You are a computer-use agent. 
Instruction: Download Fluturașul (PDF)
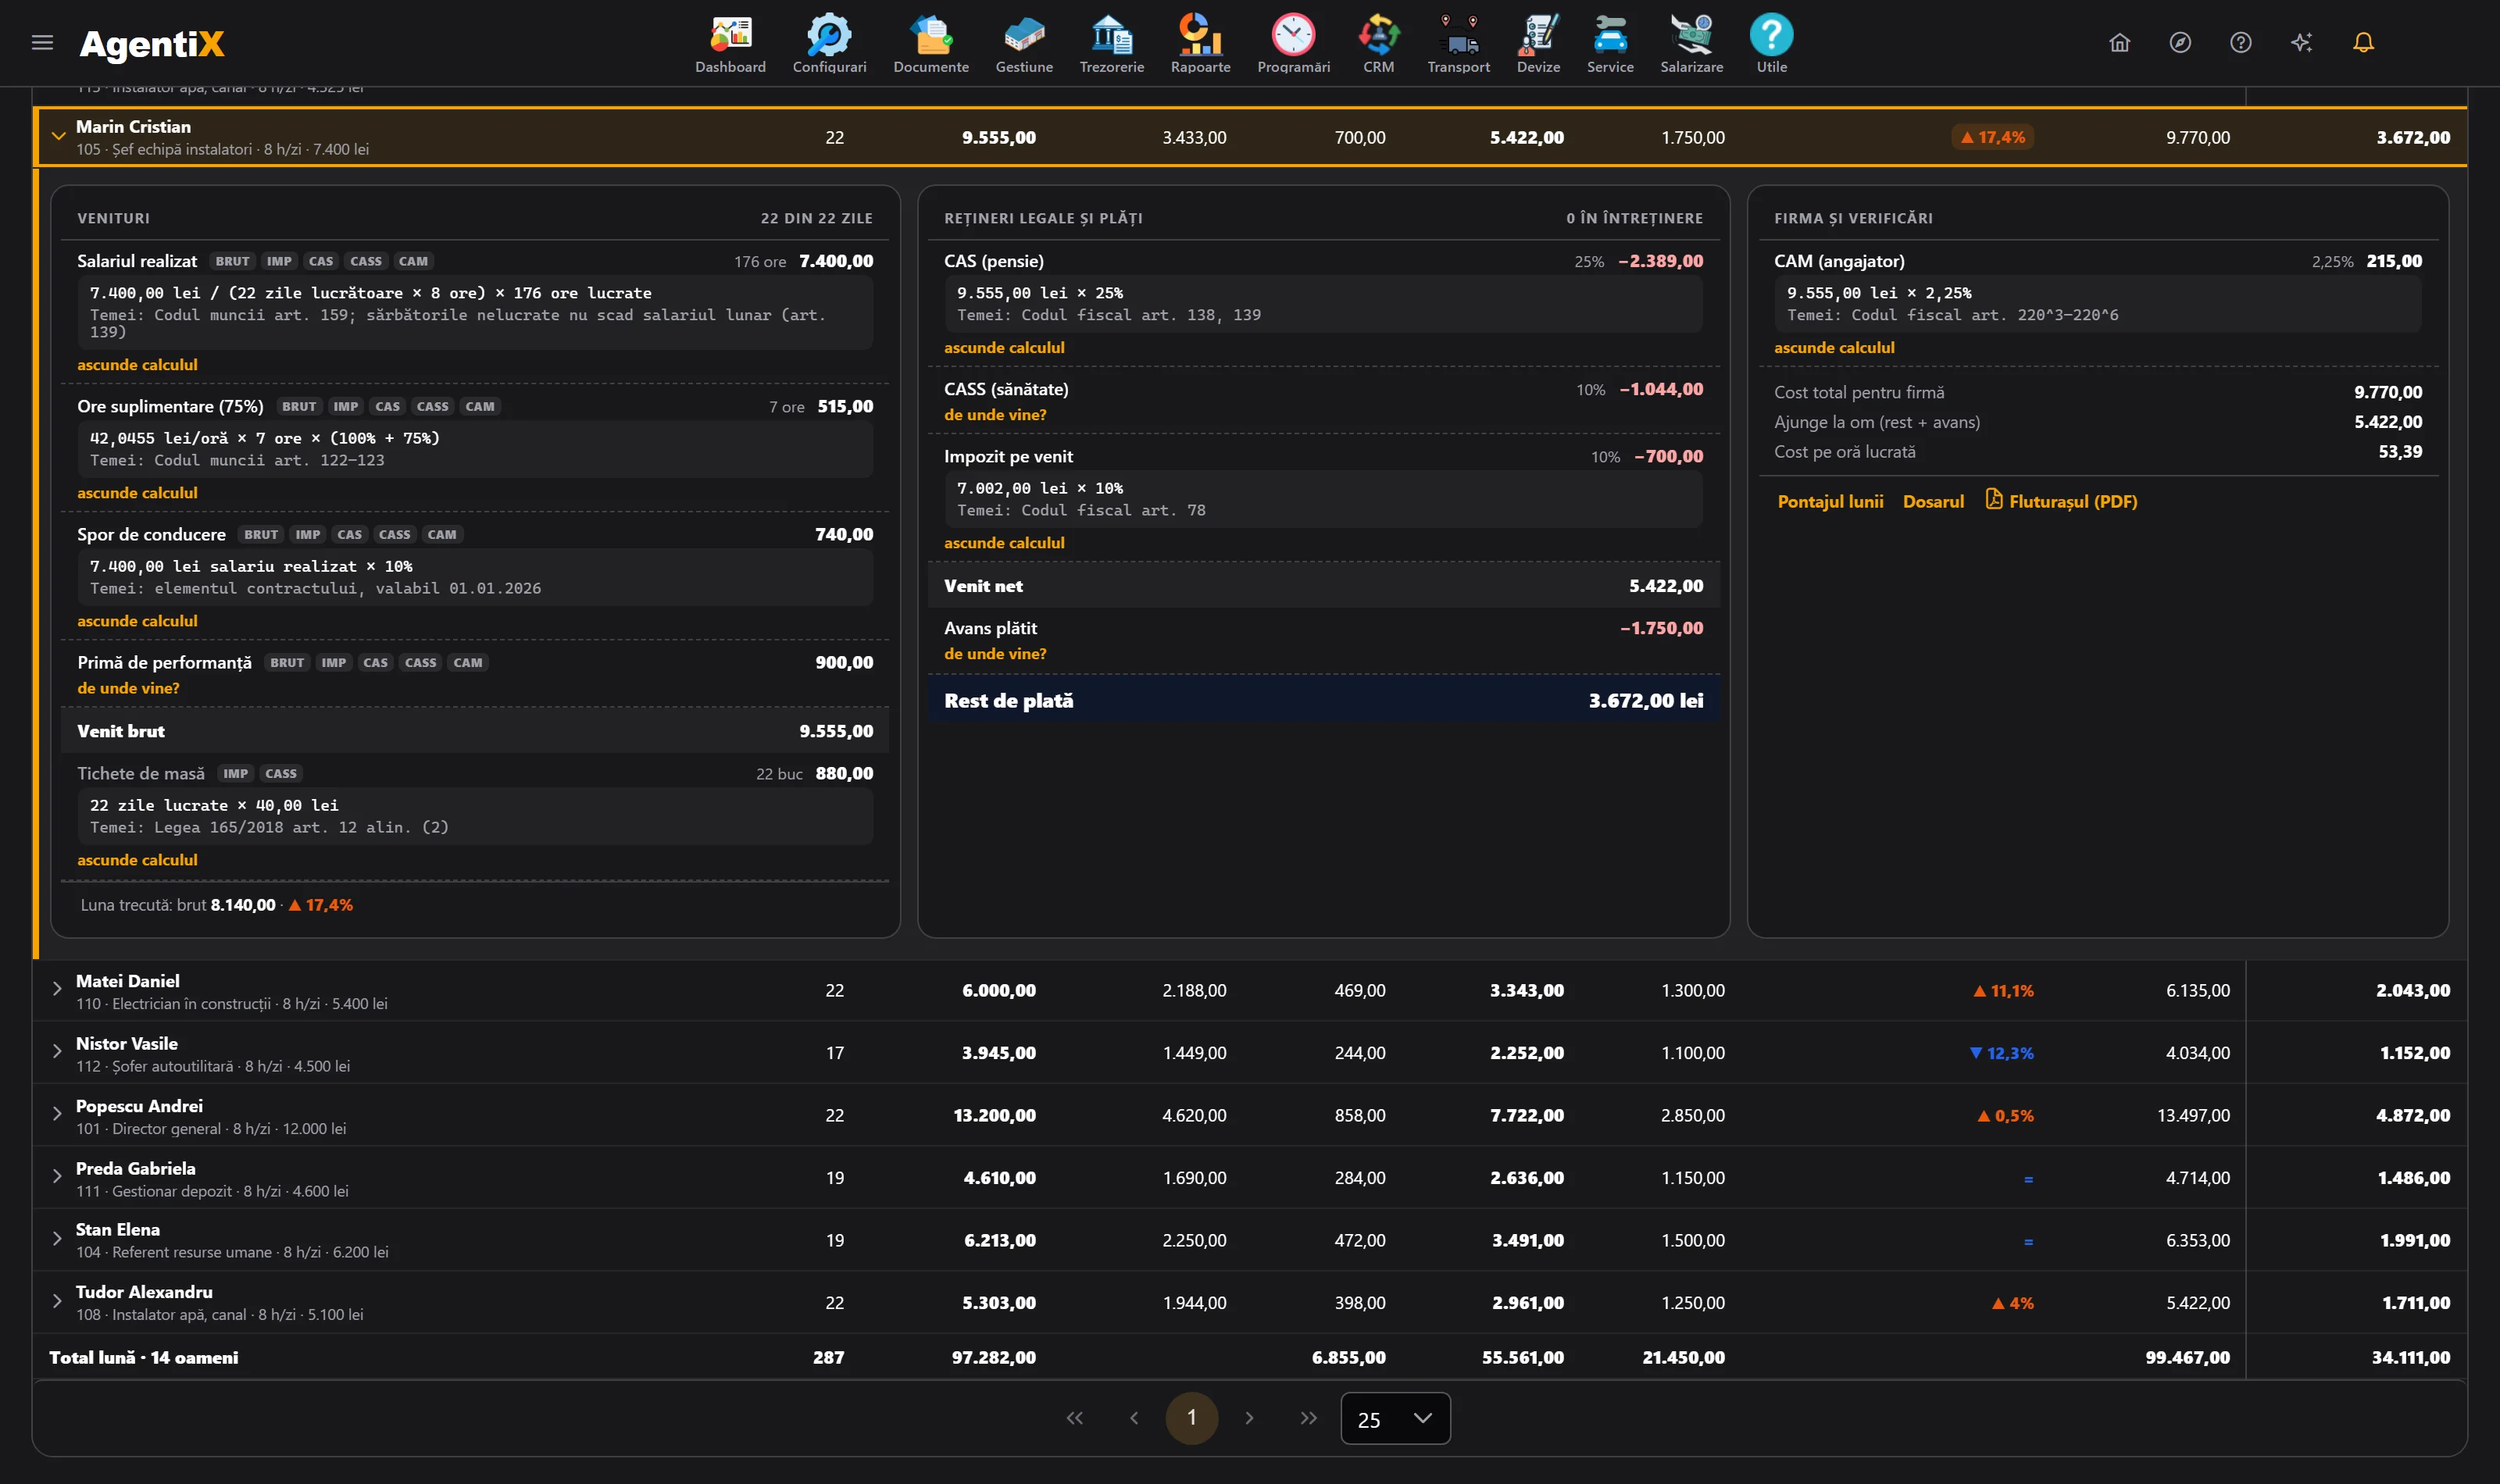click(2061, 501)
